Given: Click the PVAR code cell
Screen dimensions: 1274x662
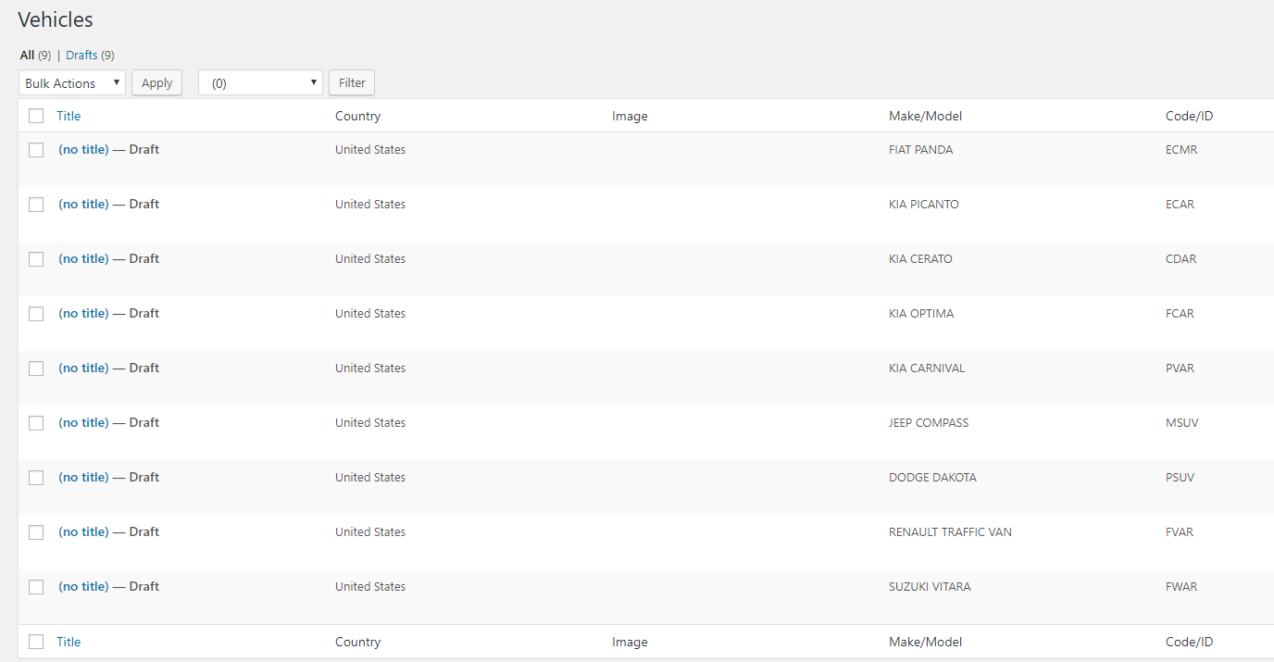Looking at the screenshot, I should point(1180,368).
